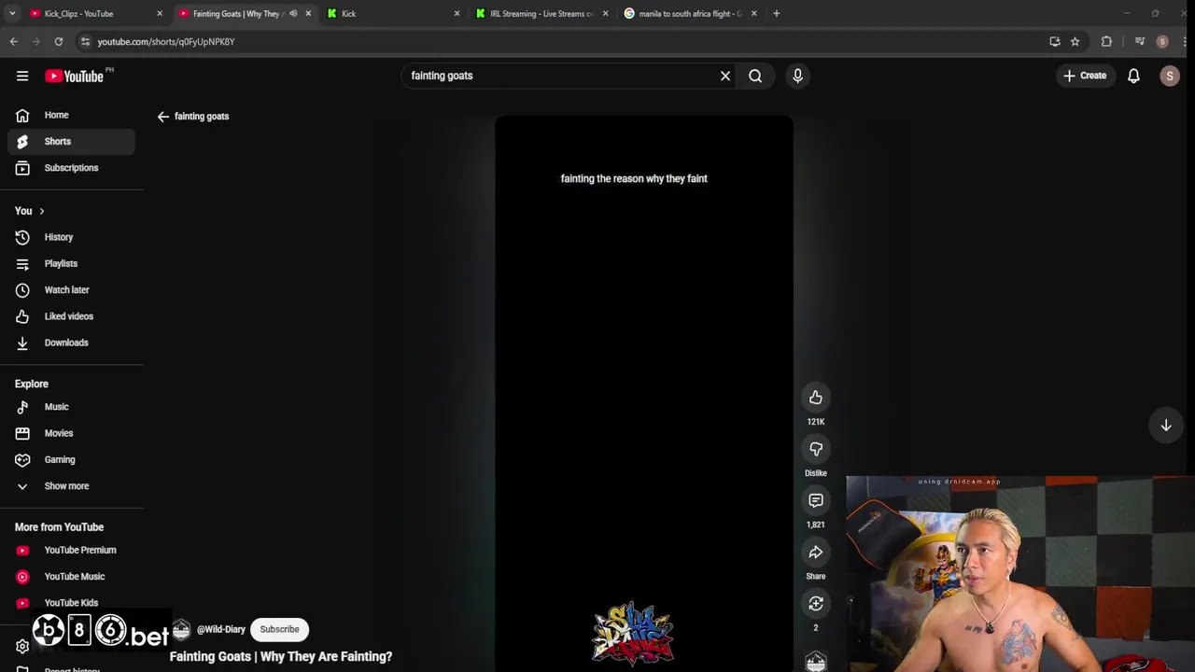Open Movies under Explore
Image resolution: width=1195 pixels, height=672 pixels.
click(x=71, y=433)
